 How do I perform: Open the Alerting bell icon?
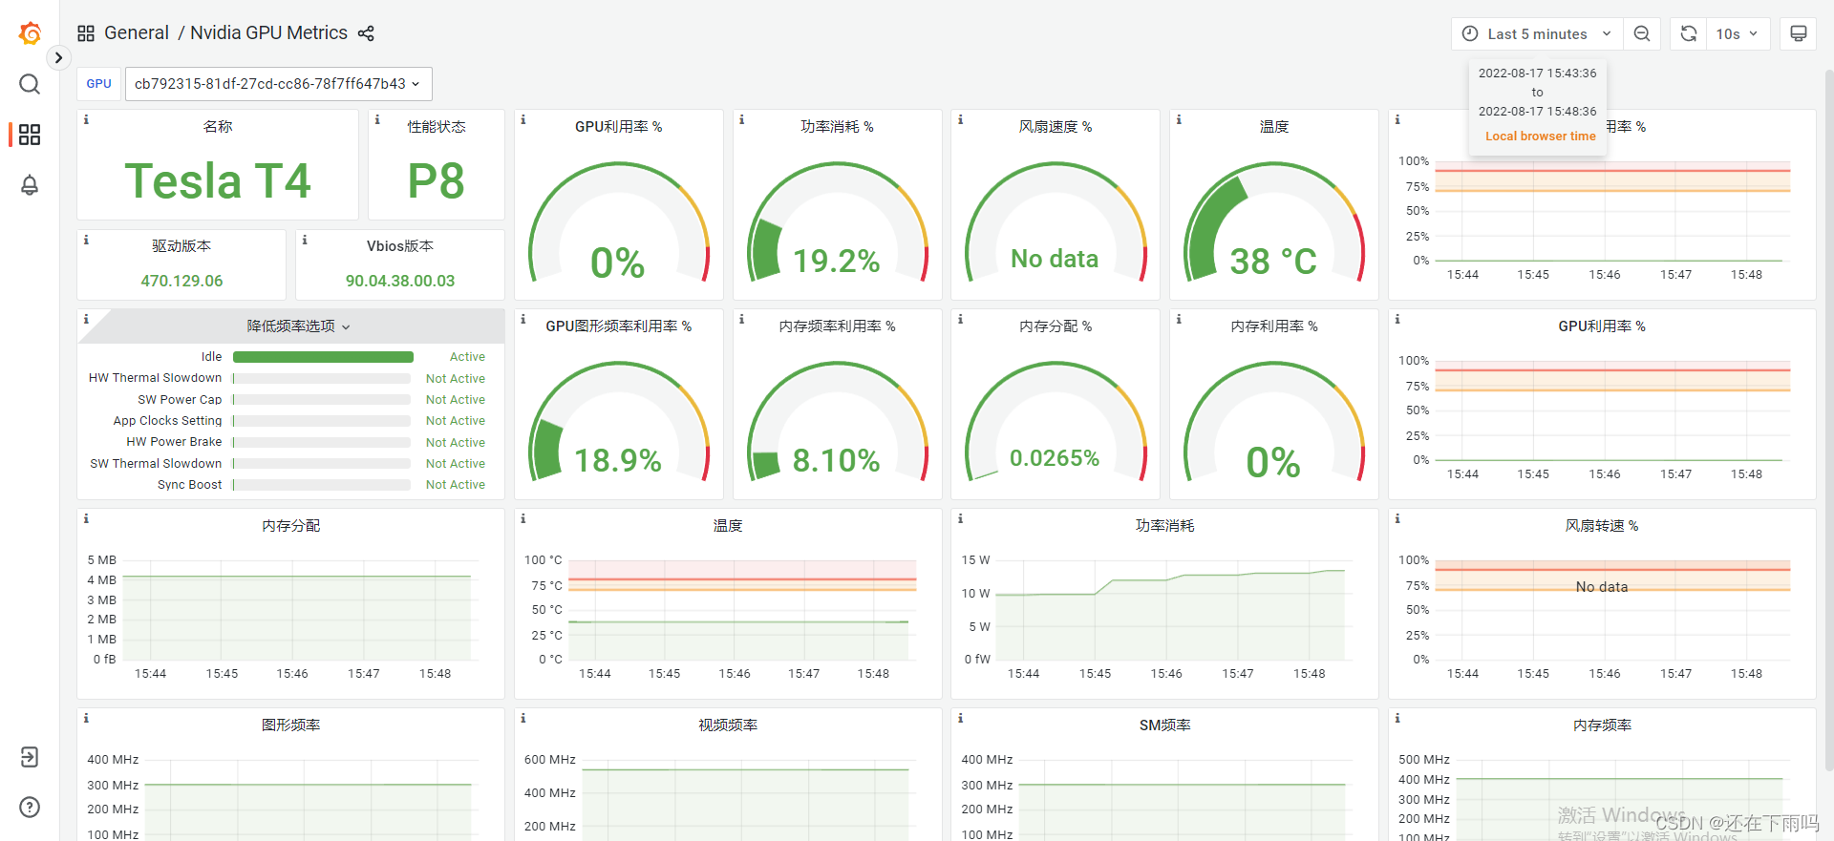point(30,185)
